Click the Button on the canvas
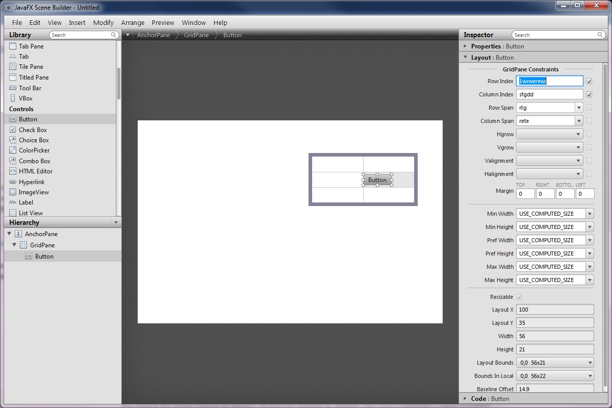 [x=377, y=180]
